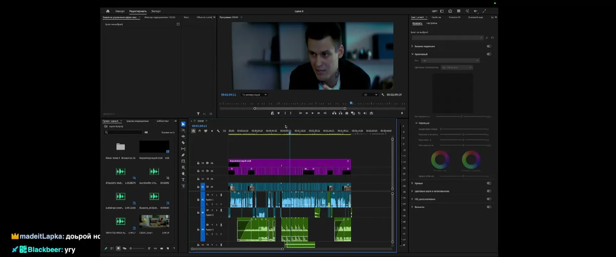
Task: Toggle the Color Wheels section switch
Action: pyautogui.click(x=489, y=191)
